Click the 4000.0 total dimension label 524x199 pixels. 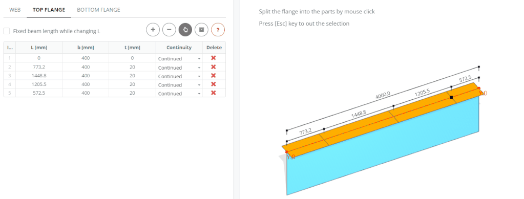pos(383,95)
